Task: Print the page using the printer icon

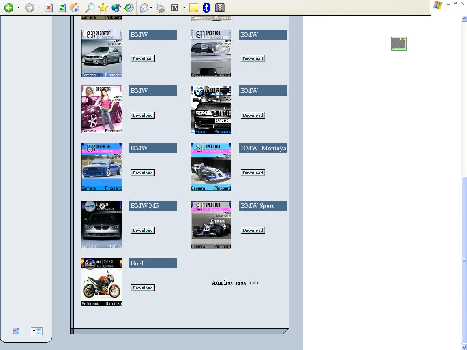Action: tap(160, 7)
